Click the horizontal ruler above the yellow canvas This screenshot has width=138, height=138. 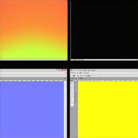click(108, 80)
